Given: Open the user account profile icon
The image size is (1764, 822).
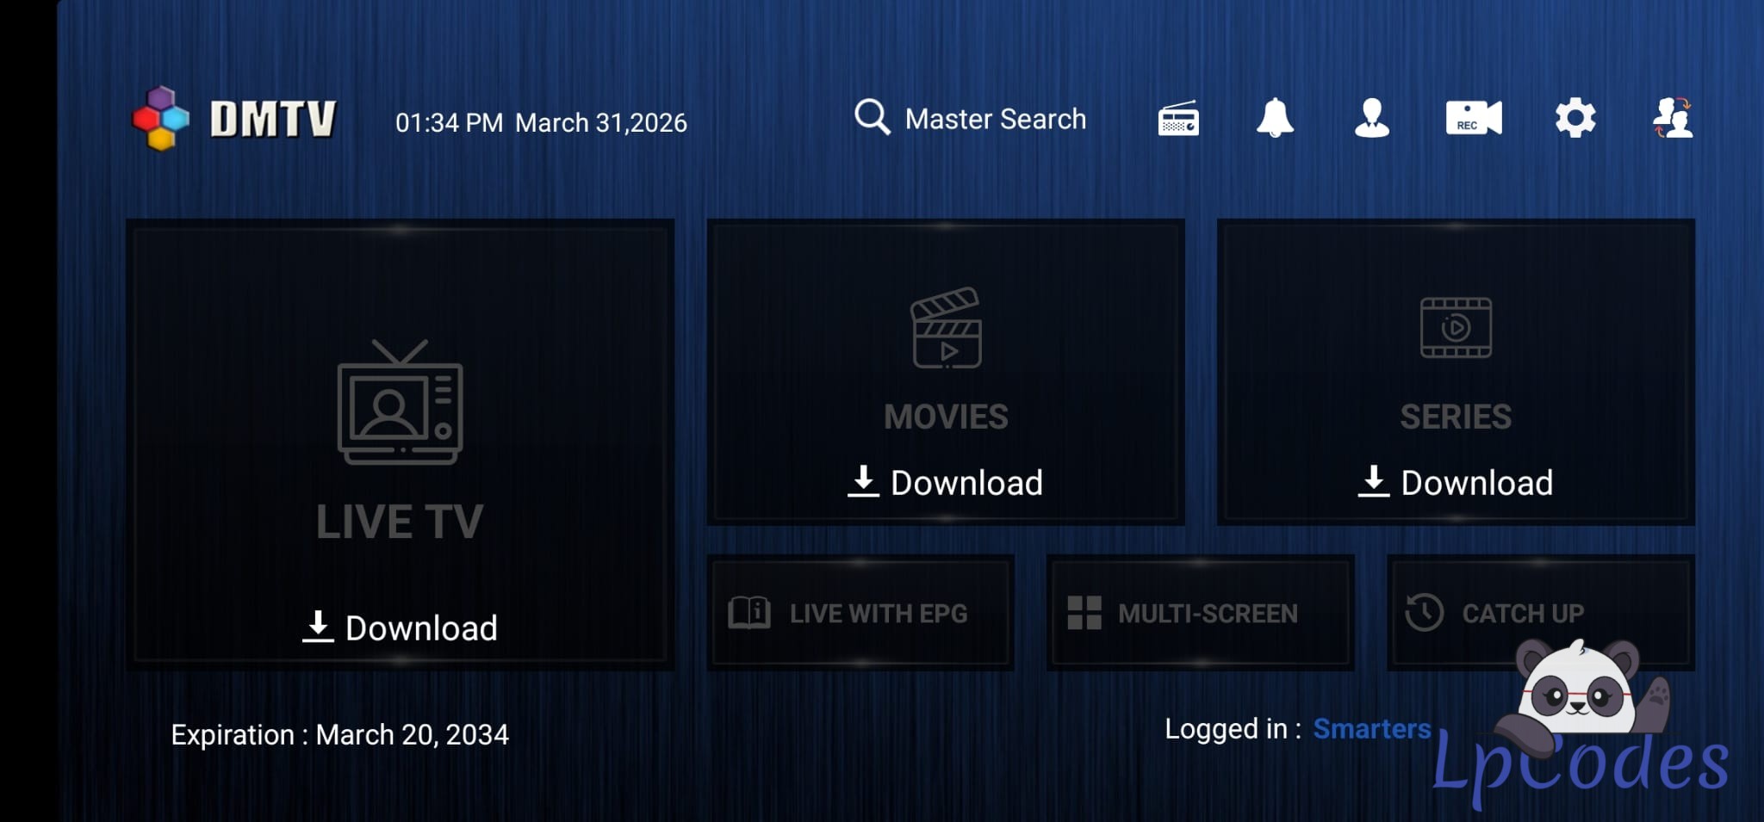Looking at the screenshot, I should 1372,118.
